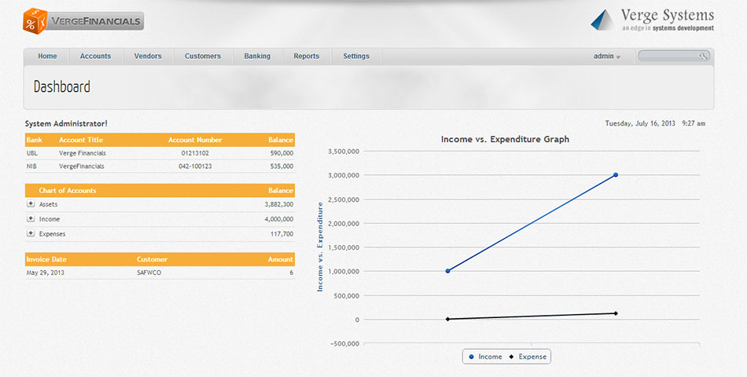Click the upper Income data point on graph
747x377 pixels.
615,175
